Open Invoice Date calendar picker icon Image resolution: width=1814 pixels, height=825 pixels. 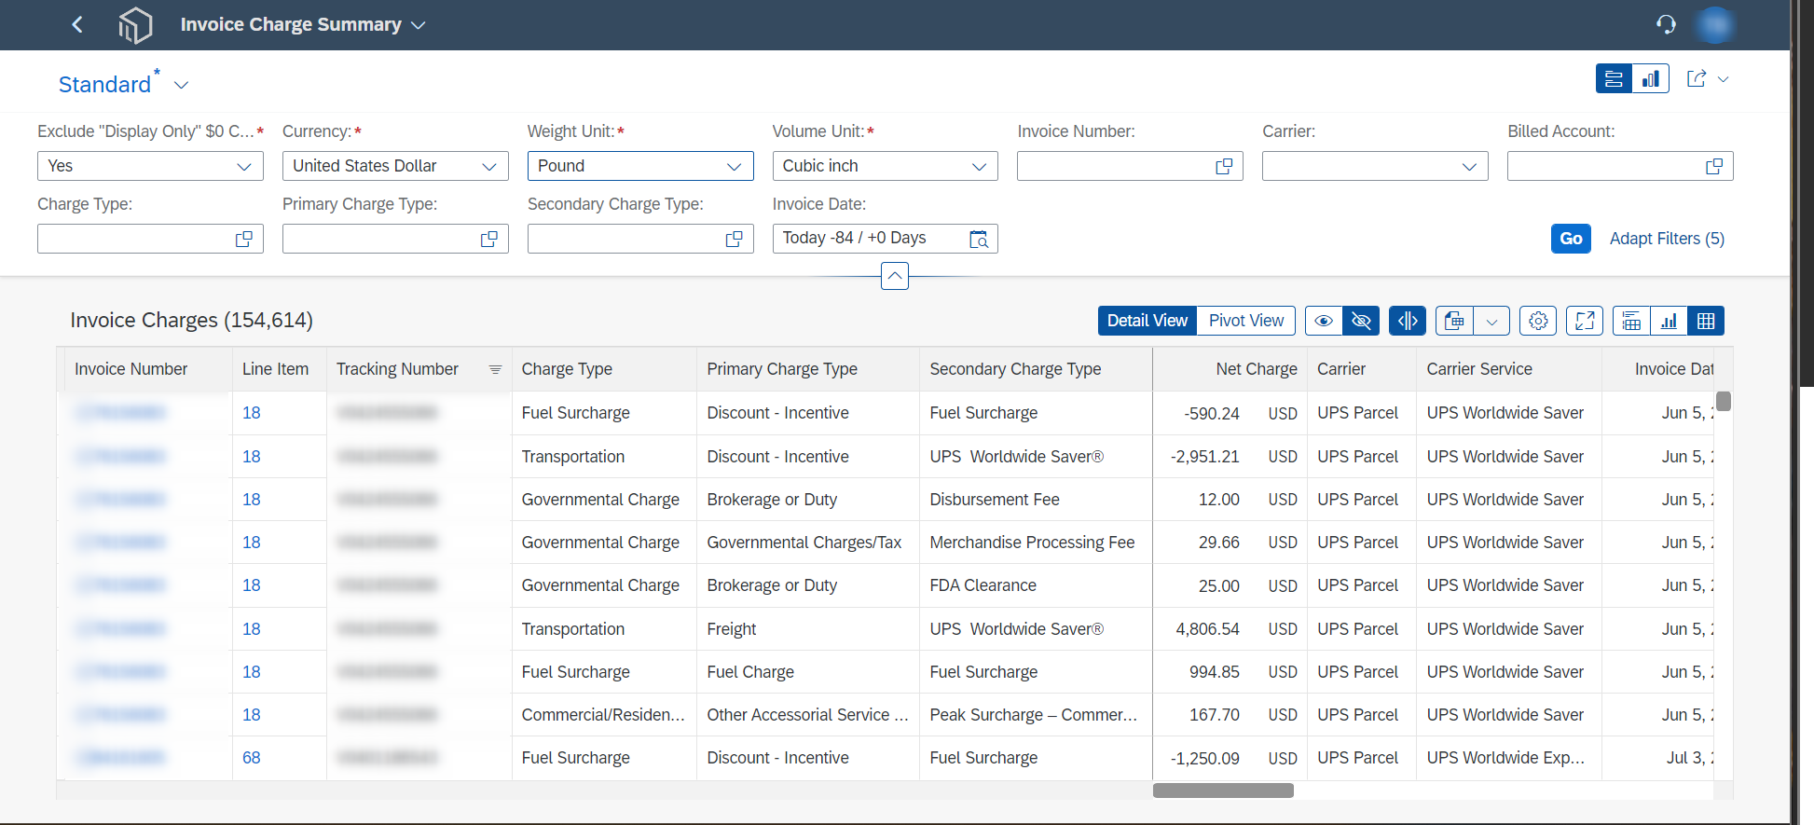pyautogui.click(x=979, y=239)
